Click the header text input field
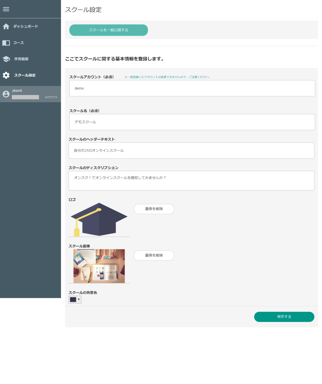 coord(192,150)
